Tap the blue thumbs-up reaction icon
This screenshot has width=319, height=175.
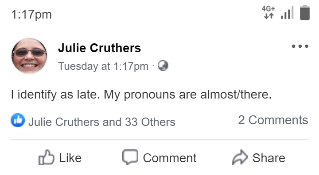(x=18, y=120)
